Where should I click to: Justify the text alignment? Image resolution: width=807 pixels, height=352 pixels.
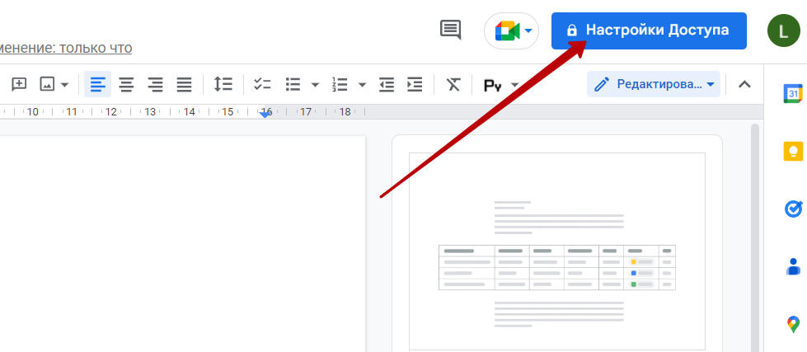(185, 84)
